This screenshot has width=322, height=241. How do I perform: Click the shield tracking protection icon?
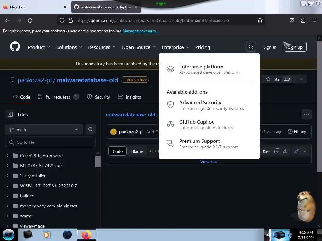tap(62, 20)
